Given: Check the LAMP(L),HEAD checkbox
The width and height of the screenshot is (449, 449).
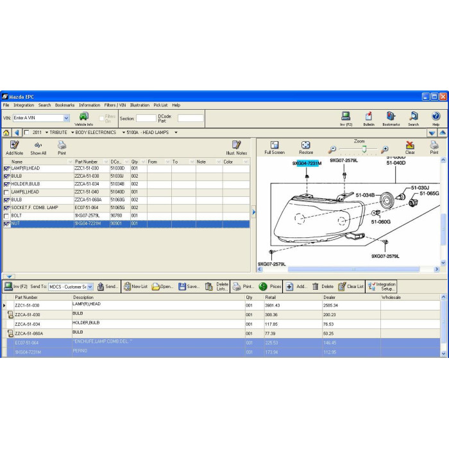Looking at the screenshot, I should [6, 192].
